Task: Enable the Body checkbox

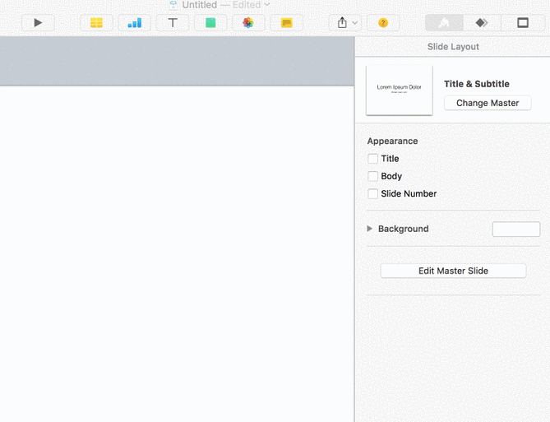Action: point(373,176)
